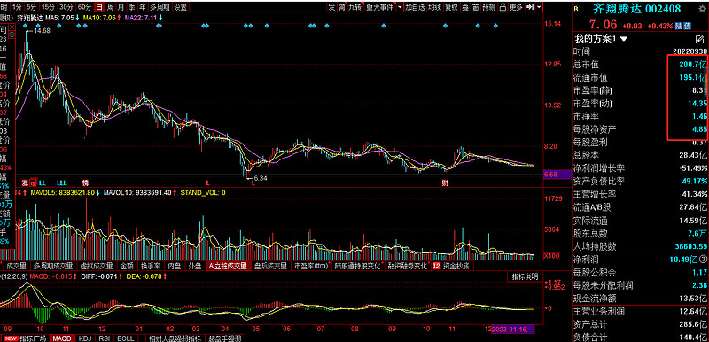Expand the 我的方案1 dropdown arrow

(x=624, y=39)
